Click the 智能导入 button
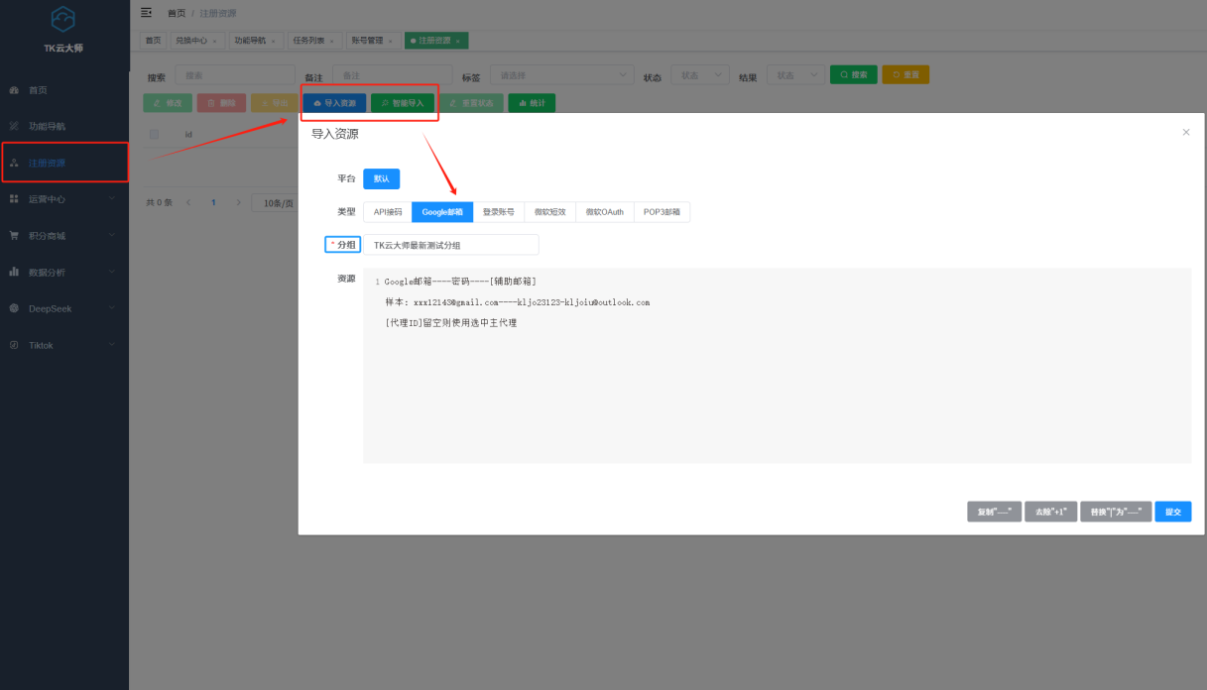The height and width of the screenshot is (690, 1207). 402,102
